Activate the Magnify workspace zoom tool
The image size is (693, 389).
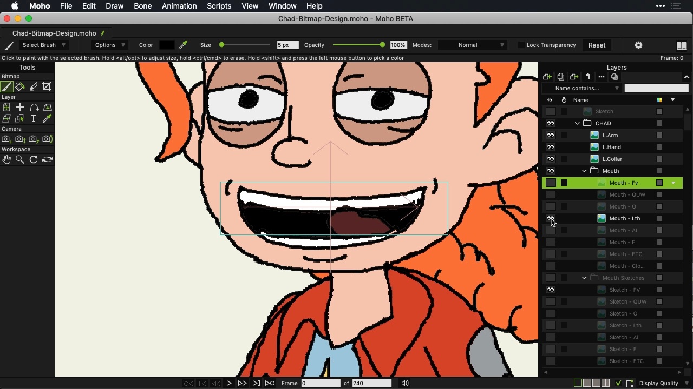click(20, 159)
